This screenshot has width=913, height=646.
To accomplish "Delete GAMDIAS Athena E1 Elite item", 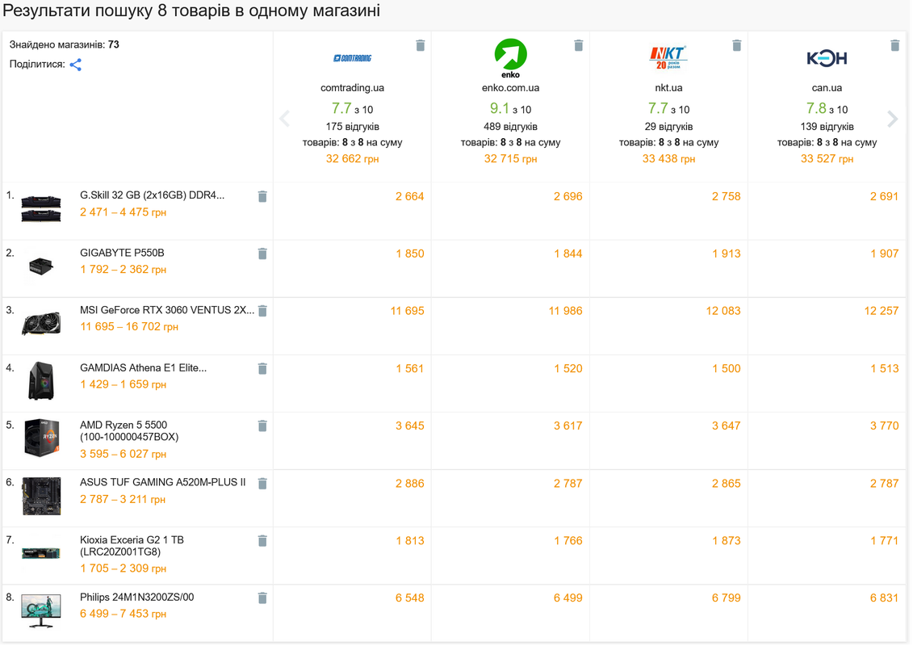I will point(262,369).
